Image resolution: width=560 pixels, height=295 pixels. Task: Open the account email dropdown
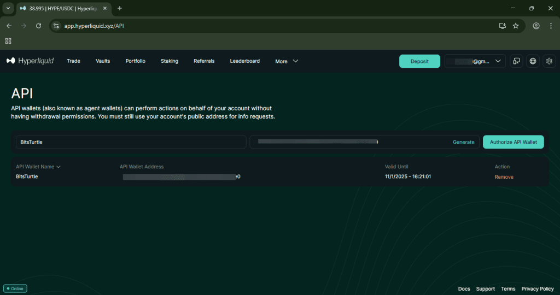tap(474, 61)
